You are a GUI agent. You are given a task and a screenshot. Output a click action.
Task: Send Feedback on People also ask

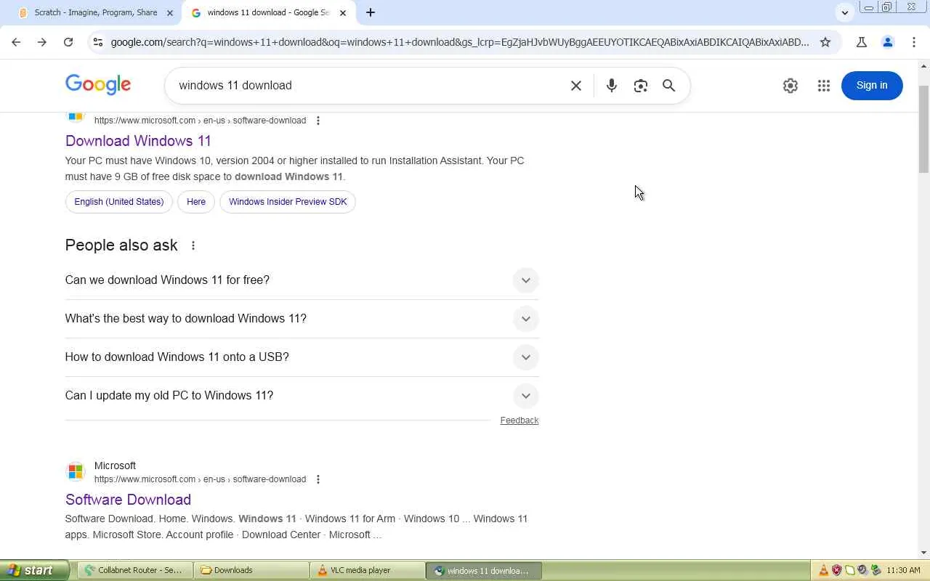[x=519, y=420]
